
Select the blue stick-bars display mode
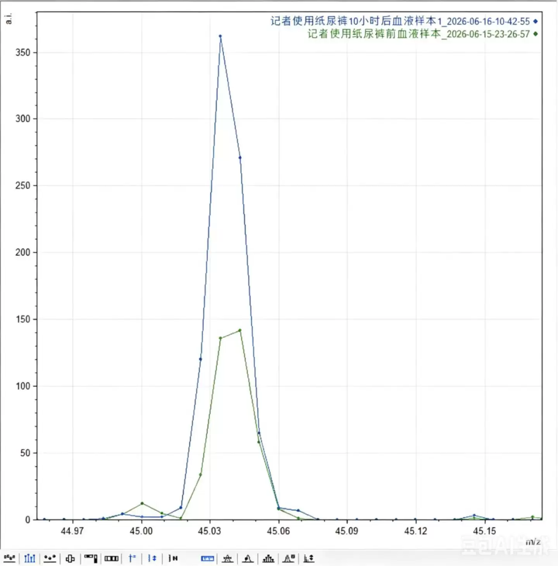[x=29, y=558]
